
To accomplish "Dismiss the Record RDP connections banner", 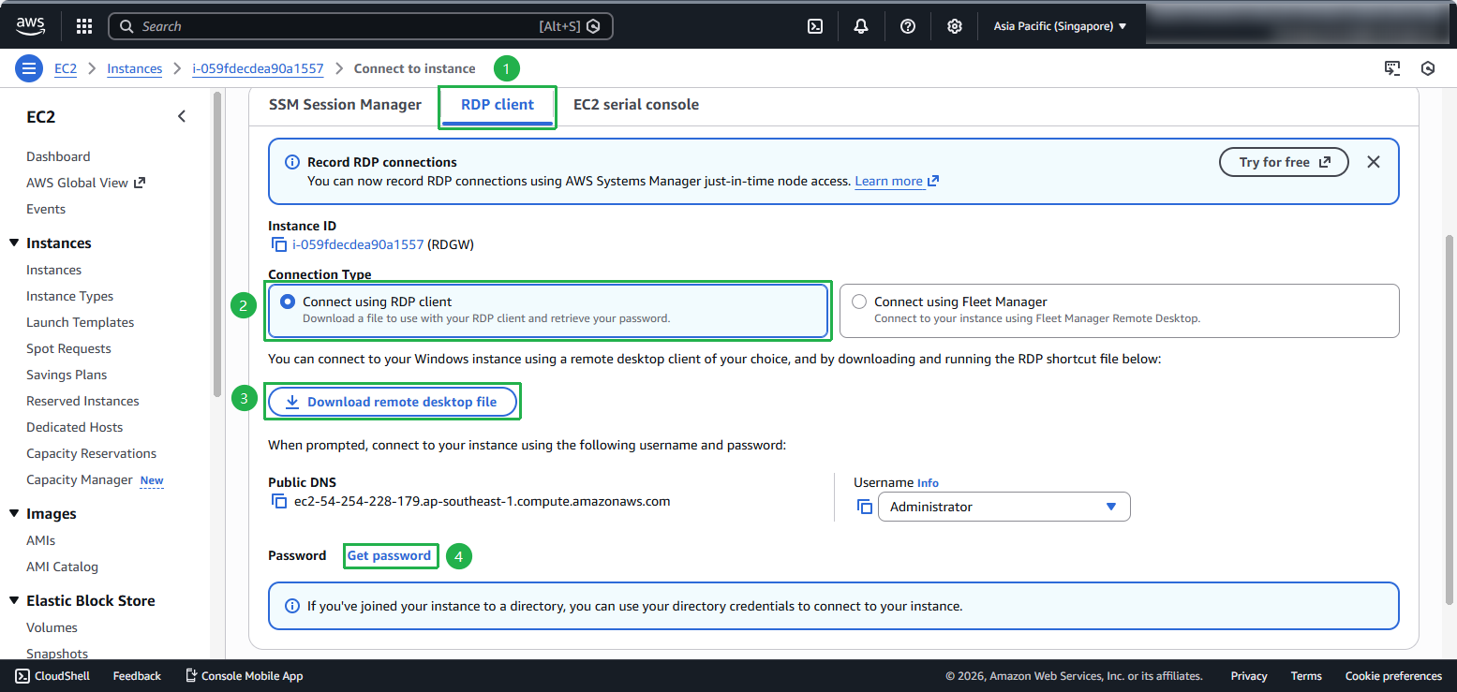I will point(1373,162).
